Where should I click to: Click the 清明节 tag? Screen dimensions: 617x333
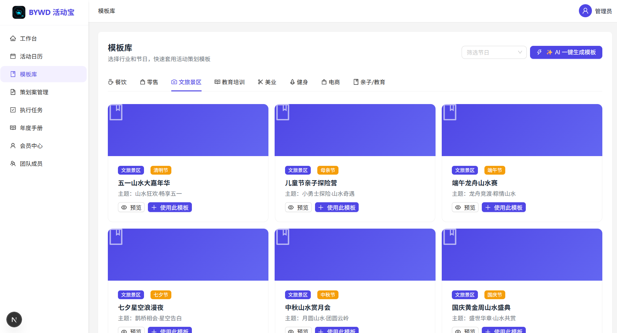point(161,170)
